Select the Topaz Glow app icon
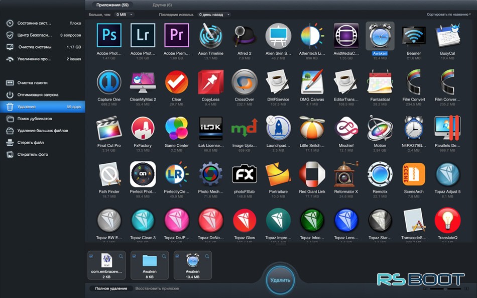The width and height of the screenshot is (477, 298). (x=245, y=221)
